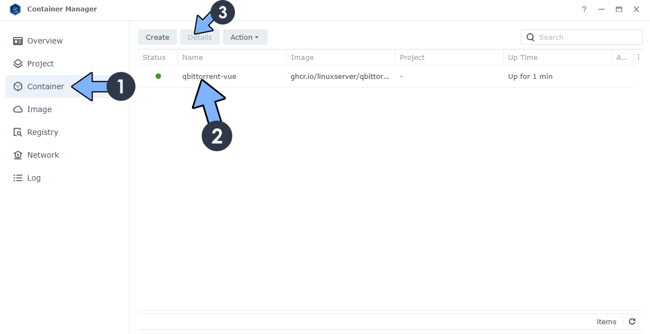Image resolution: width=650 pixels, height=334 pixels.
Task: Sort by the Name column header
Action: [232, 57]
